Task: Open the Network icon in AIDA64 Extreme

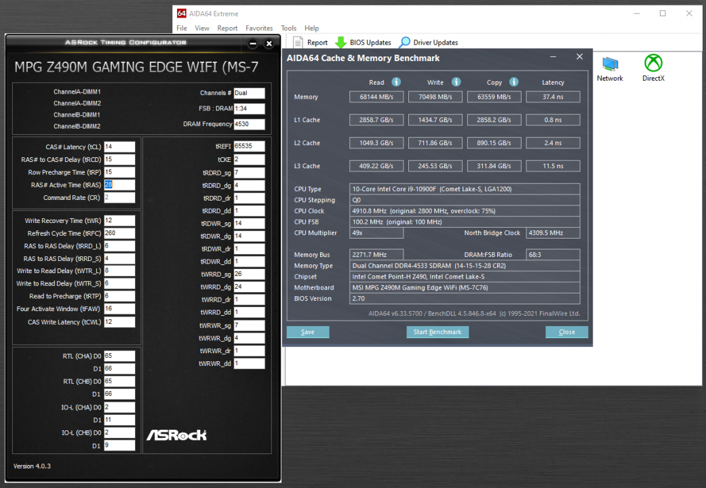Action: click(x=610, y=64)
